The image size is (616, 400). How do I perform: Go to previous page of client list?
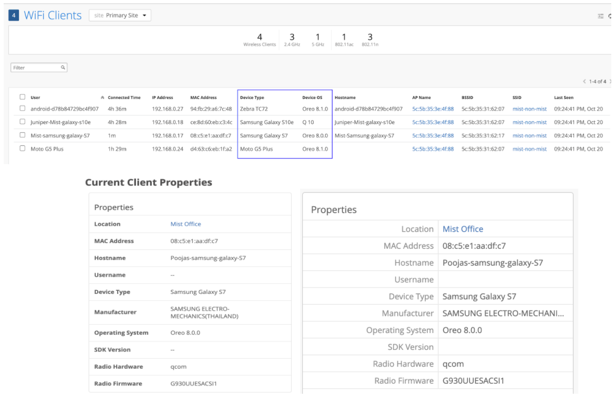tap(585, 82)
